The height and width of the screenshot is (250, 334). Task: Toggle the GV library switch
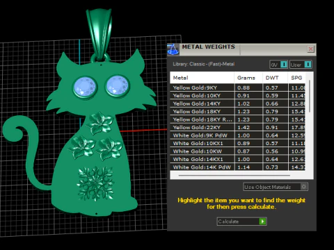point(279,65)
